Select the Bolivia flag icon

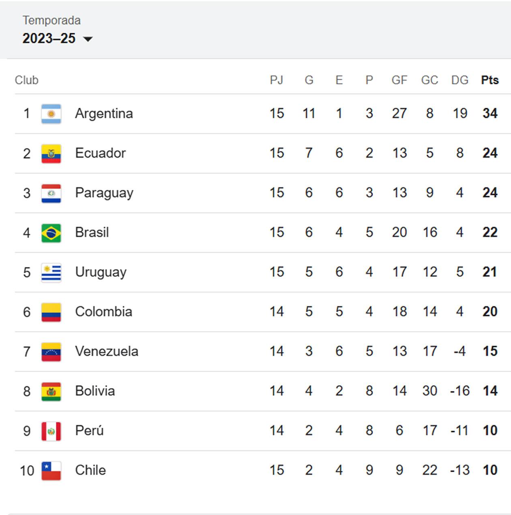point(50,391)
